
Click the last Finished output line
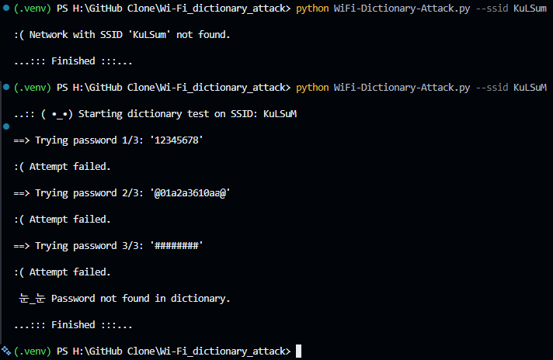point(73,325)
